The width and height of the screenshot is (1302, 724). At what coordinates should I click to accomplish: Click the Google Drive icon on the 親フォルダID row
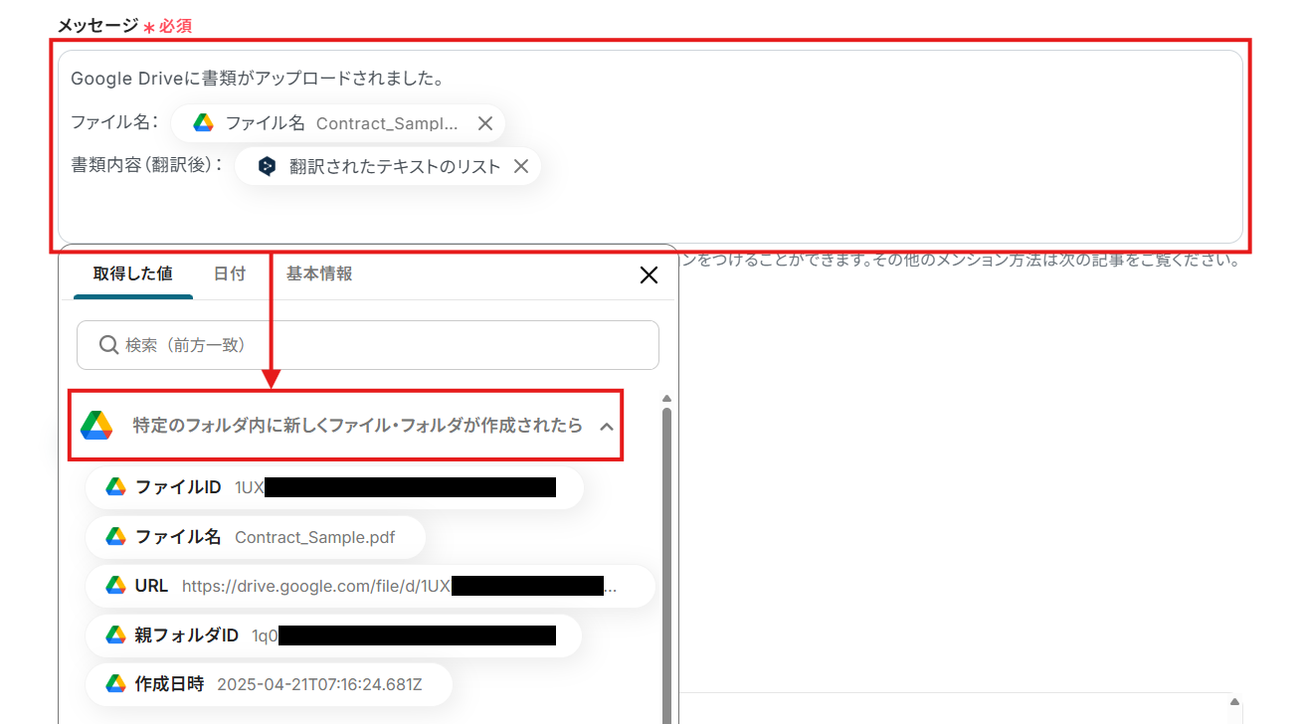(x=113, y=634)
